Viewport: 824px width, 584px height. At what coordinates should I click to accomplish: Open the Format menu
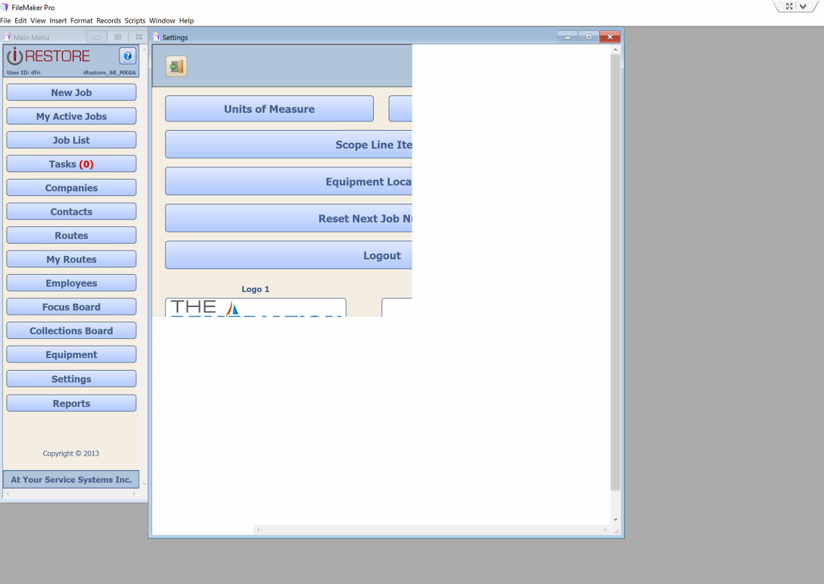81,20
